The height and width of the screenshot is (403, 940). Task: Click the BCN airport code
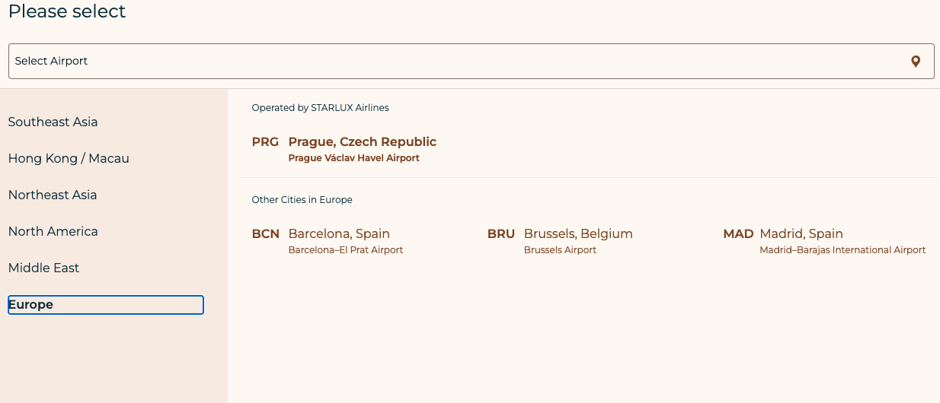click(x=266, y=233)
